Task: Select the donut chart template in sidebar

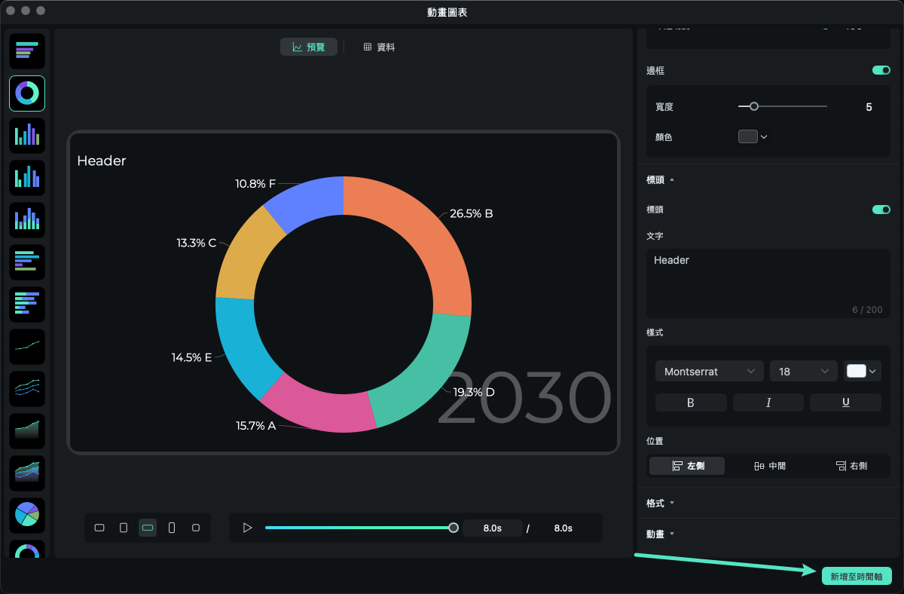Action: tap(27, 93)
